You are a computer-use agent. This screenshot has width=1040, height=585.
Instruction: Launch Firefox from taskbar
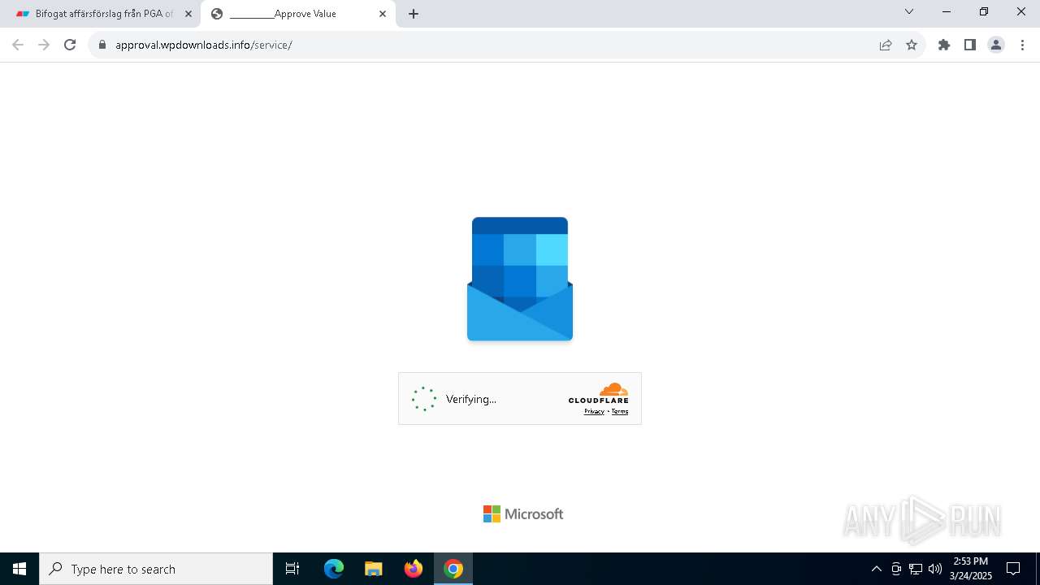click(x=414, y=569)
